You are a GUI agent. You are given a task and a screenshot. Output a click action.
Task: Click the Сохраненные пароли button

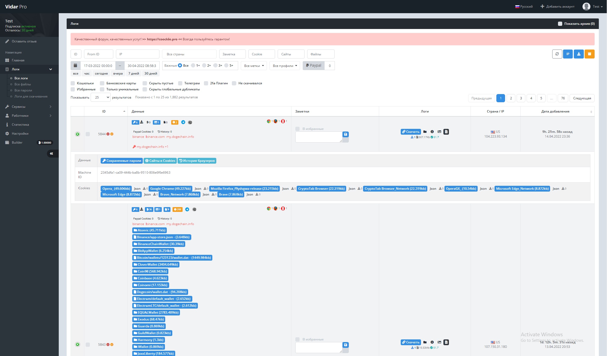coord(122,161)
